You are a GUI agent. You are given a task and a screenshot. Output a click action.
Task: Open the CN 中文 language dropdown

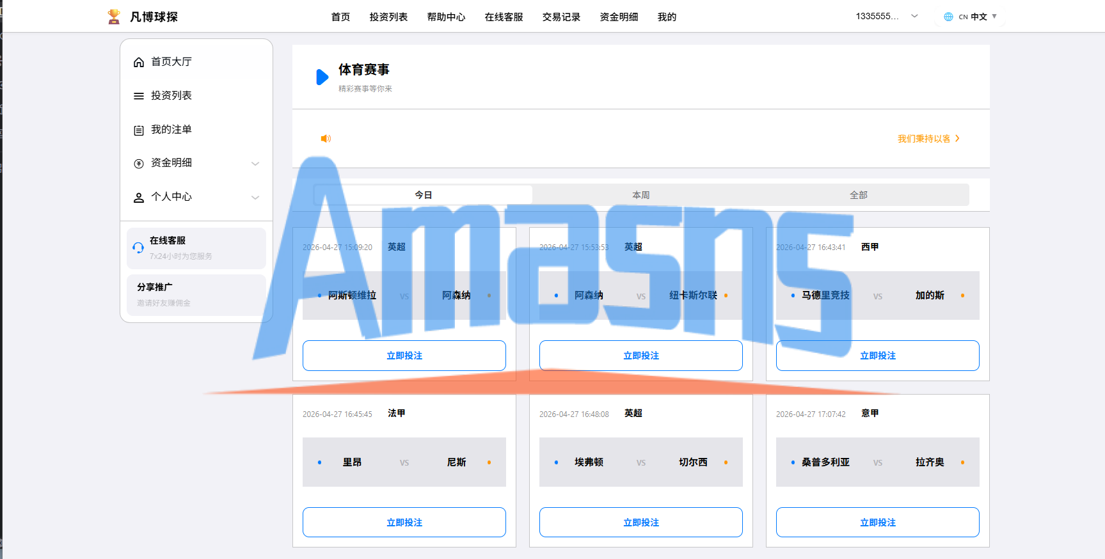[971, 17]
